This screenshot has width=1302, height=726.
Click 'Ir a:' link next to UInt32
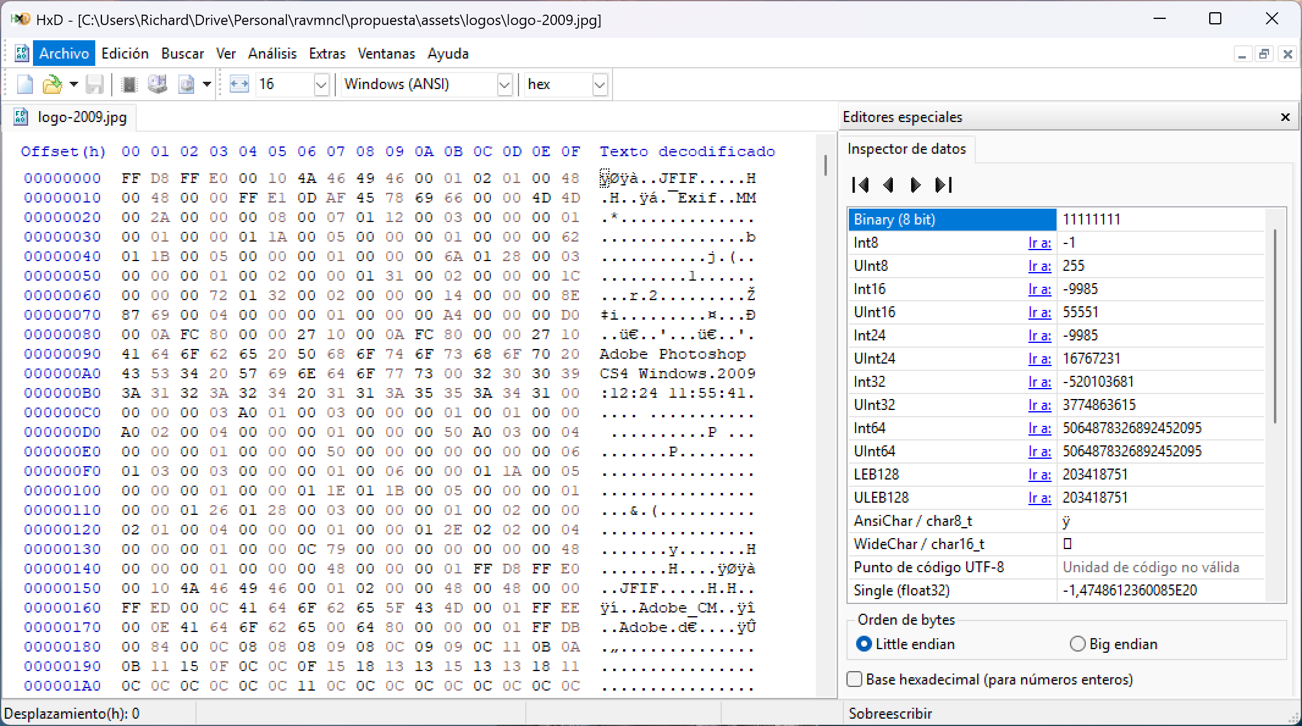click(1039, 405)
